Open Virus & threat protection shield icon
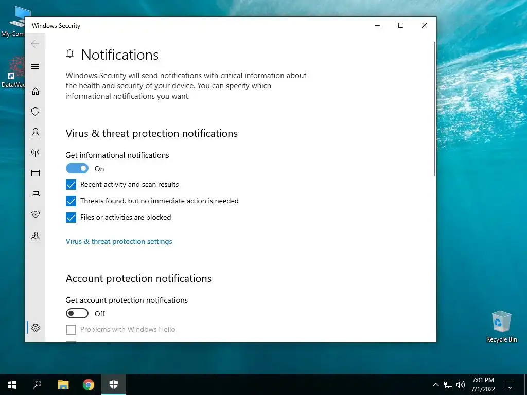The height and width of the screenshot is (395, 527). point(36,112)
